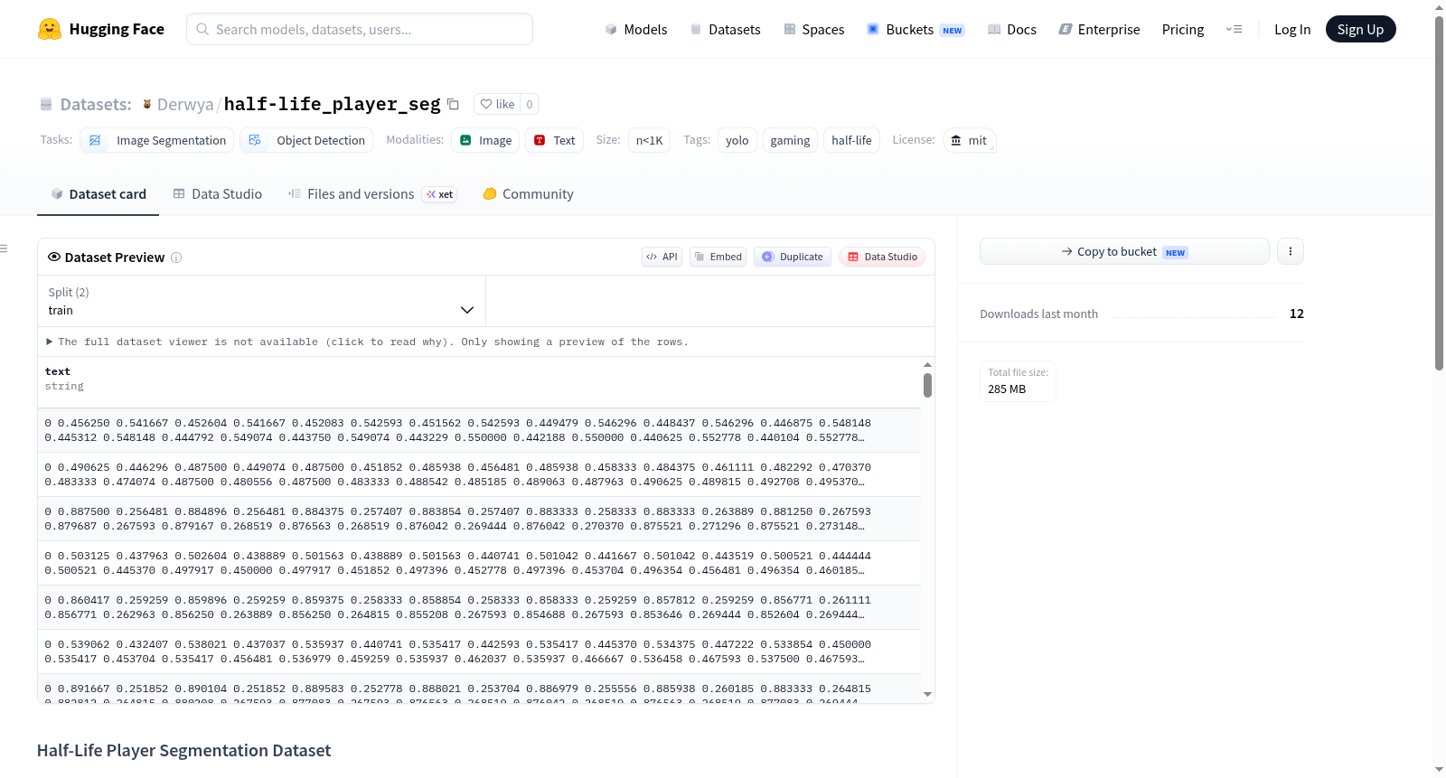The height and width of the screenshot is (778, 1446).
Task: Click the like count showing 0
Action: (x=530, y=104)
